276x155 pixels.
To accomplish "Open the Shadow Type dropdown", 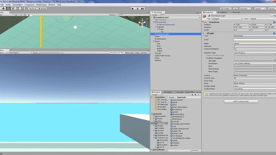I will pos(255,53).
